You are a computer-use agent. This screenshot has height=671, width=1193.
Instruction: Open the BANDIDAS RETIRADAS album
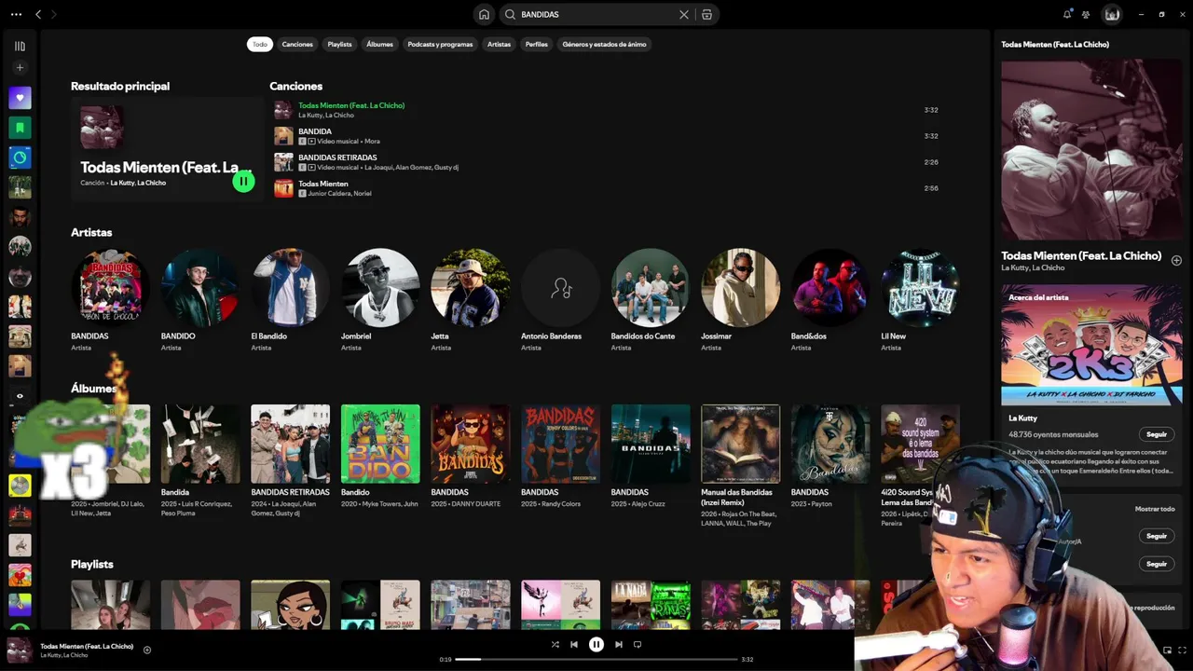290,444
